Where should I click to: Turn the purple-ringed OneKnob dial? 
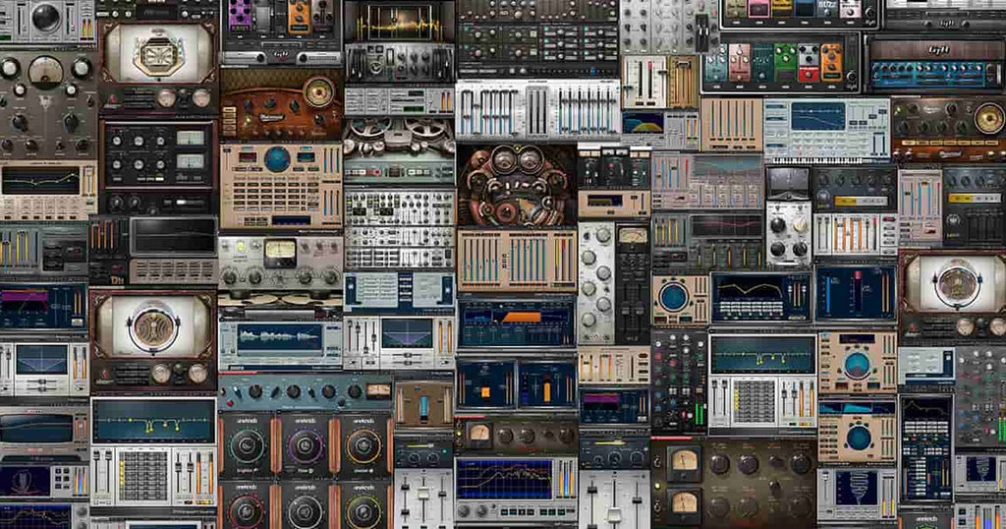[305, 445]
